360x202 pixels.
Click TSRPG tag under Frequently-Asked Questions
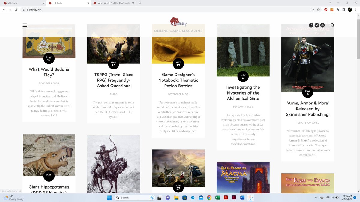point(114,94)
